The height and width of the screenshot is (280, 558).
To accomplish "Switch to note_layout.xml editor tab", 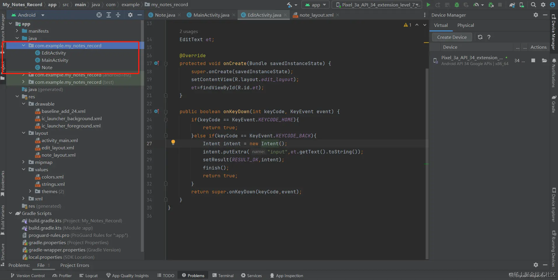I will click(316, 15).
